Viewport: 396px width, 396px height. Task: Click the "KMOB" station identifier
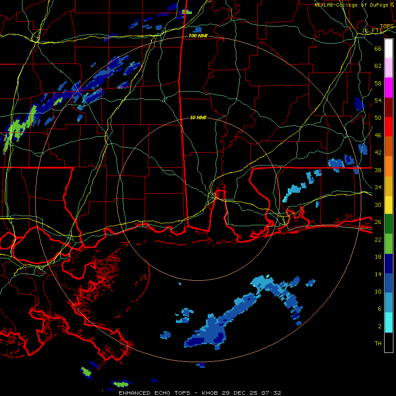pos(211,393)
